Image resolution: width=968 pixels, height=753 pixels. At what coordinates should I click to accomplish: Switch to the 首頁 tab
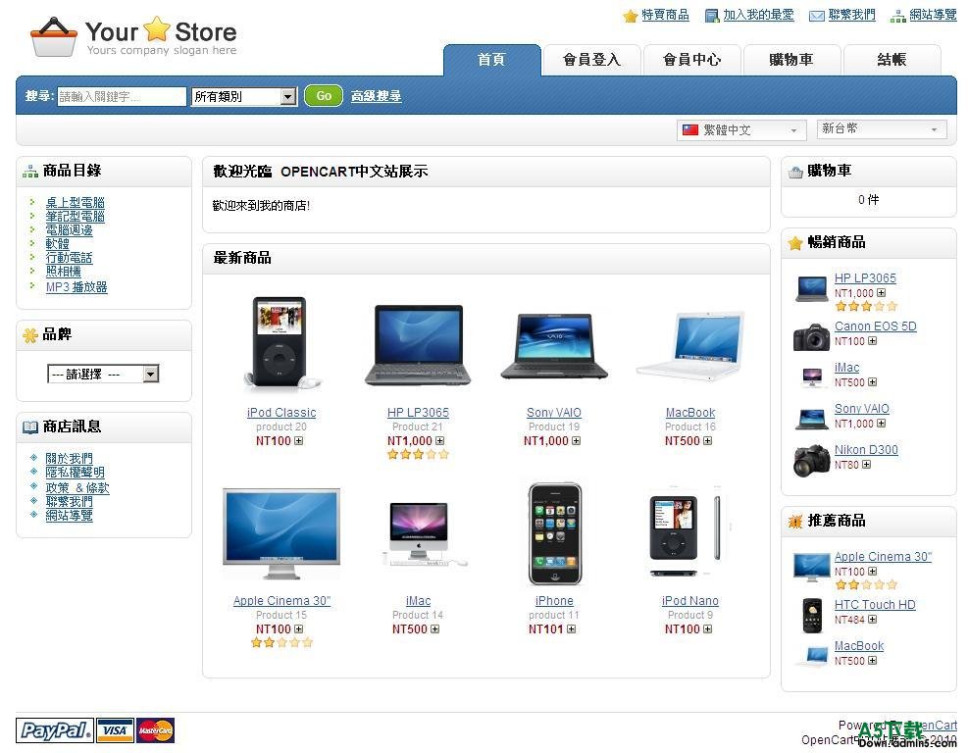492,60
